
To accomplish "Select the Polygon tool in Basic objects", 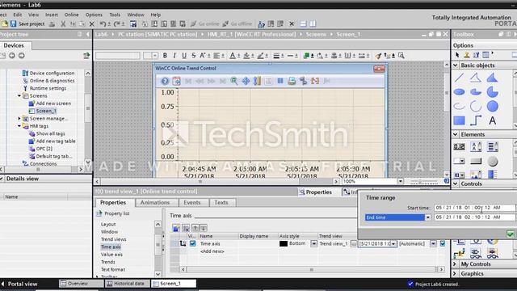I will point(492,78).
